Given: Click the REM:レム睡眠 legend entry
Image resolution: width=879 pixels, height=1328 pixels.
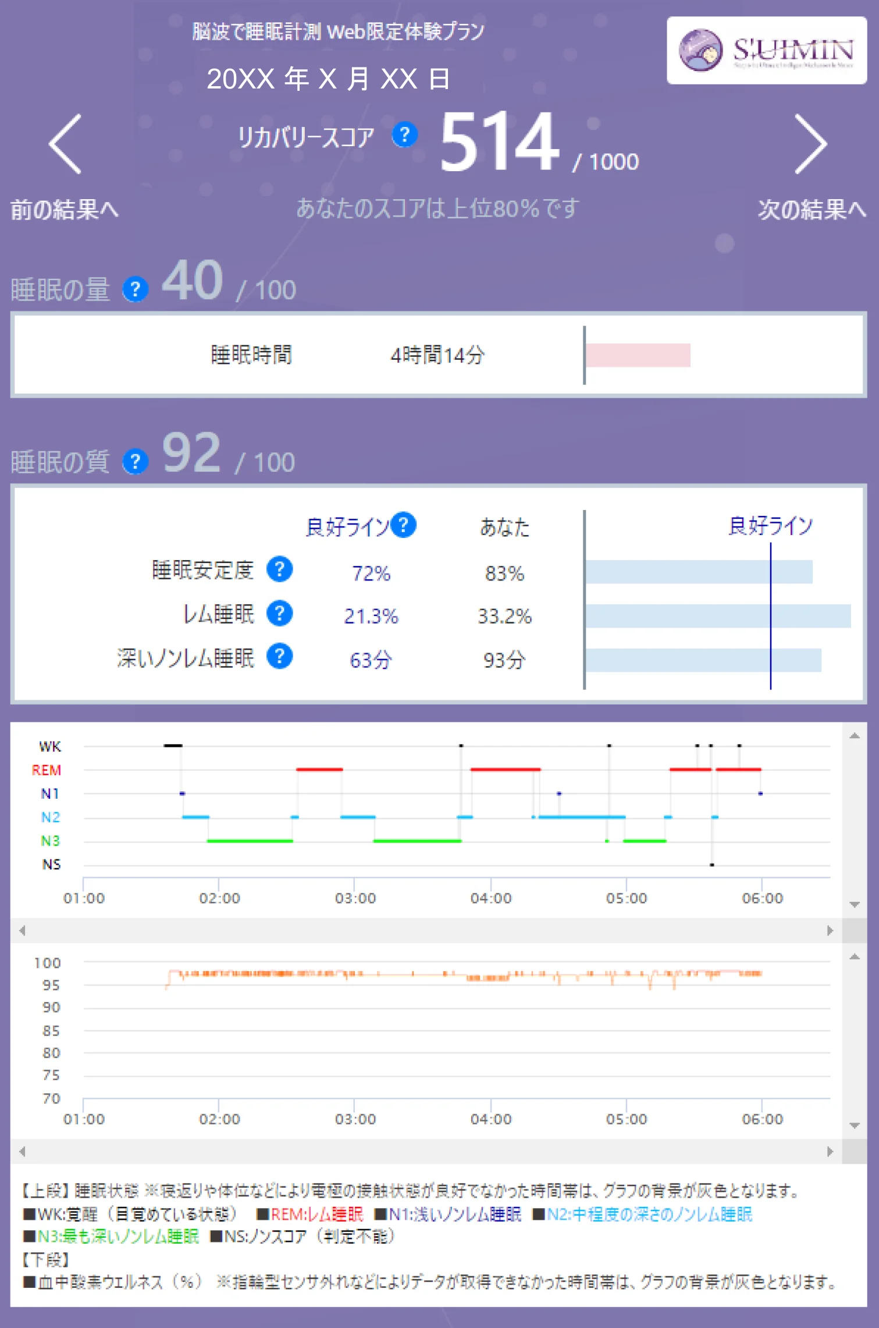Looking at the screenshot, I should click(310, 1214).
